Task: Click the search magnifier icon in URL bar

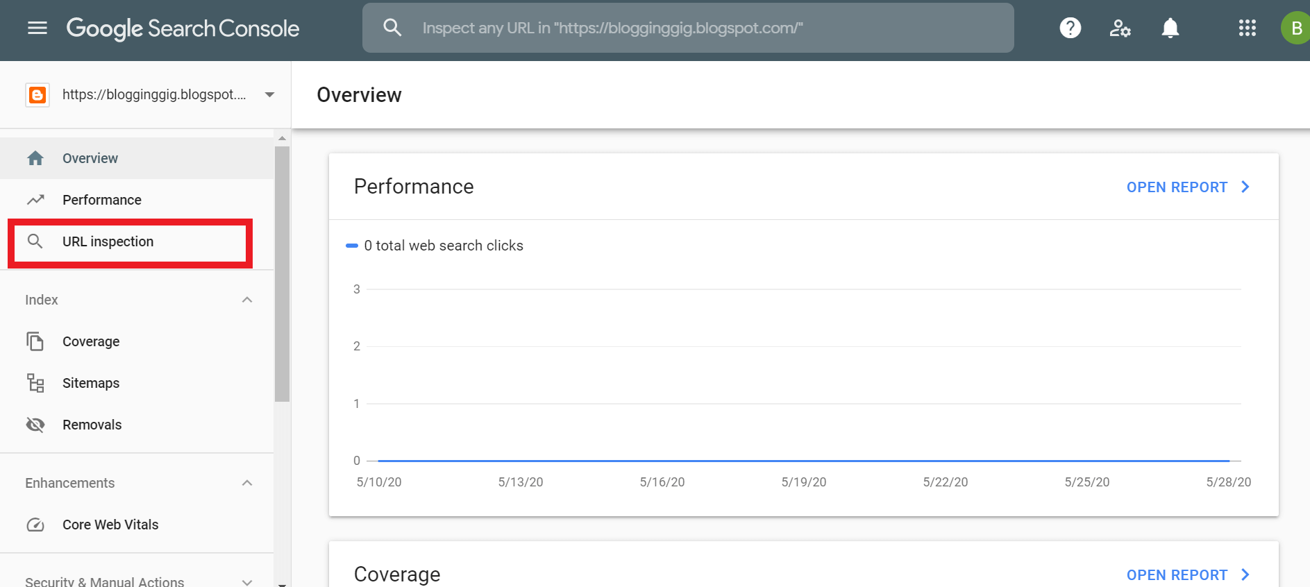Action: [392, 28]
